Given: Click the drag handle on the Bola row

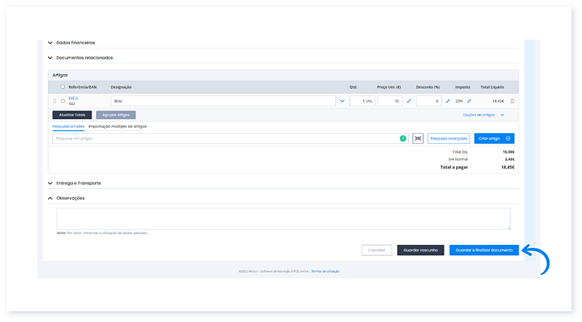Looking at the screenshot, I should pyautogui.click(x=55, y=101).
